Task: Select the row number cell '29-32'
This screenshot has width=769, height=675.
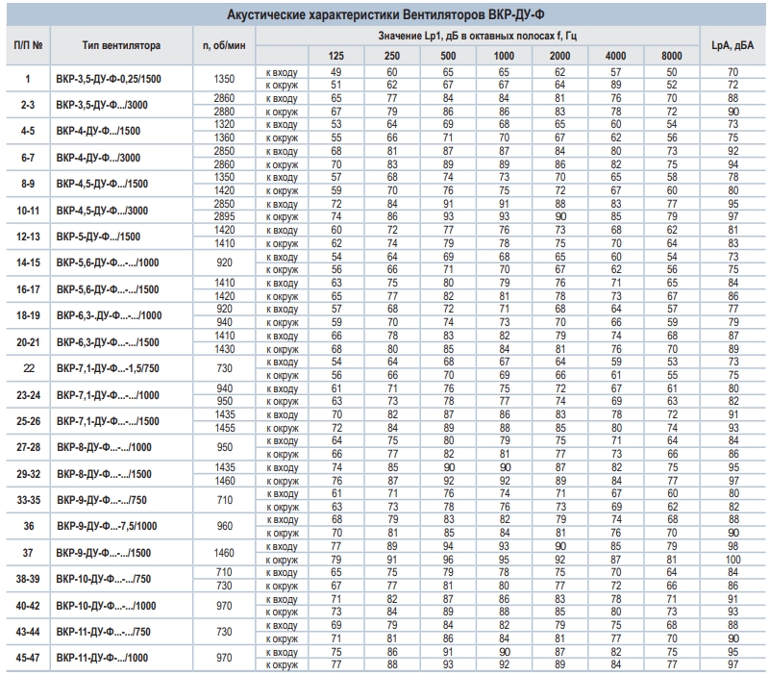Action: (x=28, y=474)
